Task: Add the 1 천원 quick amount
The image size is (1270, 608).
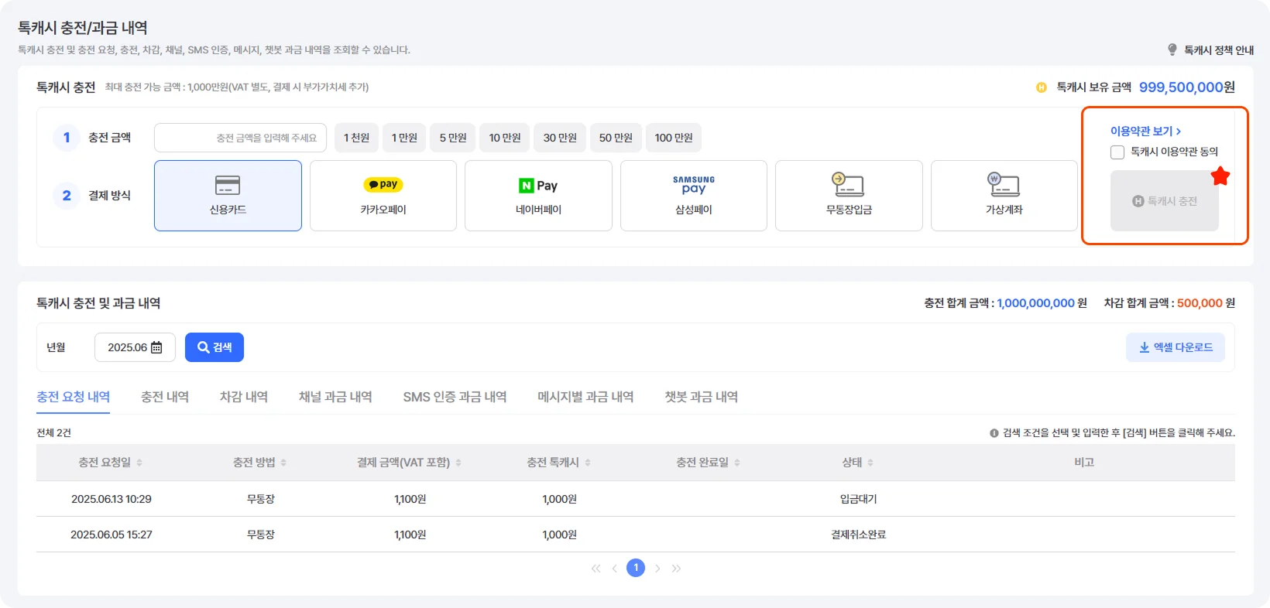Action: [357, 138]
